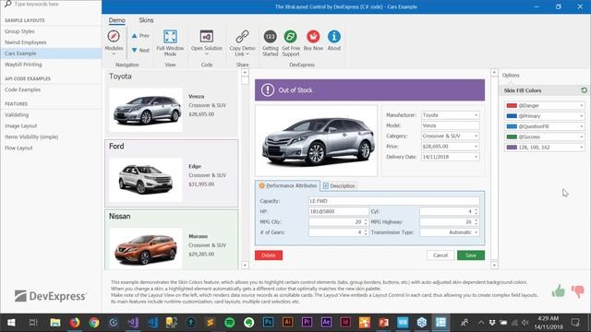Adjust the # of Gears stepper
The width and height of the screenshot is (591, 332).
point(366,232)
